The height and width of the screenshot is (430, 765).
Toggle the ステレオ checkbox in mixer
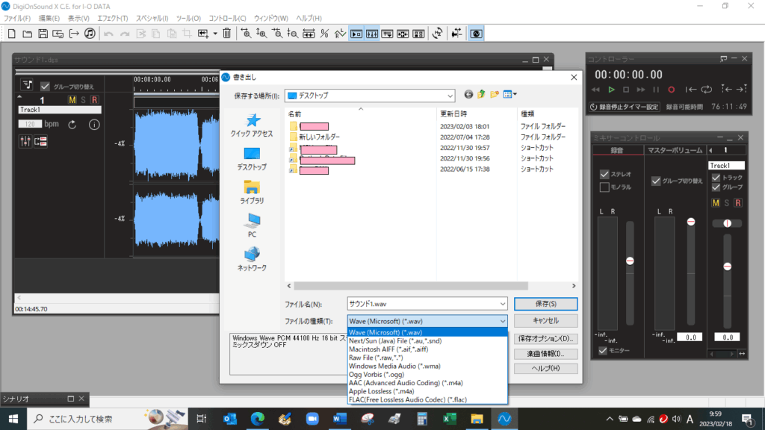(x=604, y=174)
